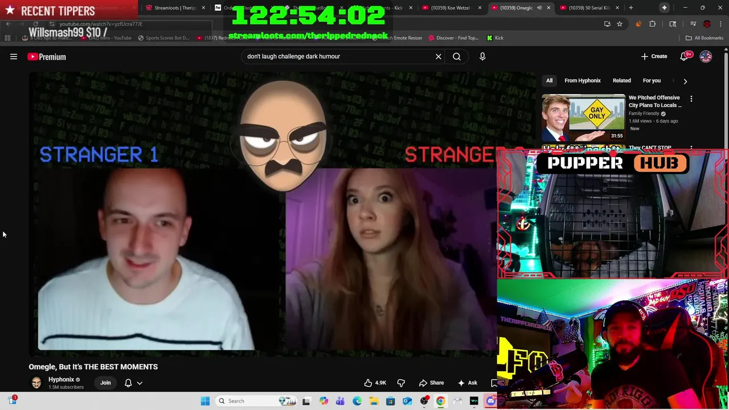Join the Hyphonix channel membership
Image resolution: width=729 pixels, height=410 pixels.
[x=105, y=383]
